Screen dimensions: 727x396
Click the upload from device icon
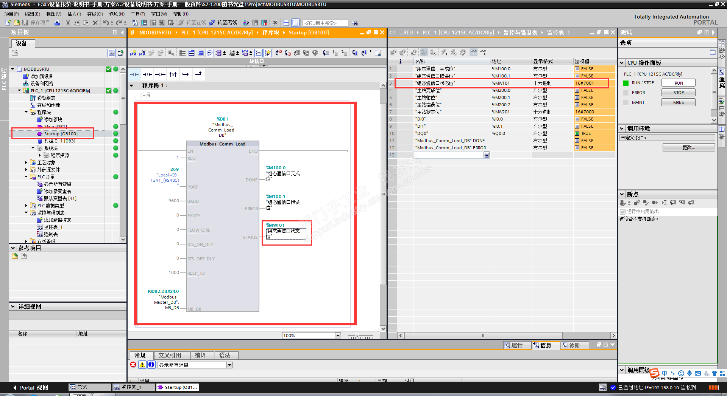[x=153, y=23]
